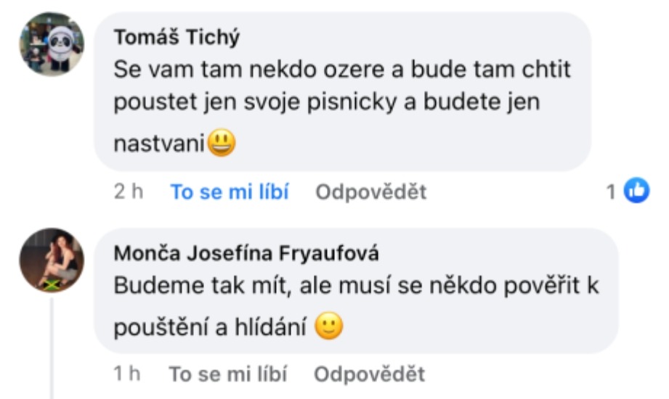Click the '2 h' comment timestamp
Viewport: 669px width, 399px height.
pos(129,192)
